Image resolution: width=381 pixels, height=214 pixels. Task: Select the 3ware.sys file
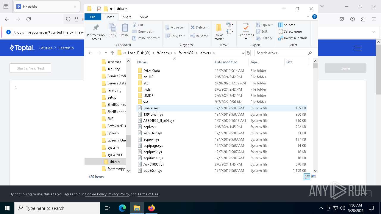(222, 108)
